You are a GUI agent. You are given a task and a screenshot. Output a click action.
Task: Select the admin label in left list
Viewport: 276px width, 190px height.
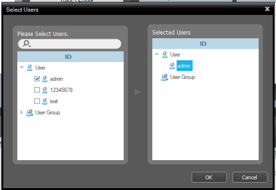(x=56, y=79)
